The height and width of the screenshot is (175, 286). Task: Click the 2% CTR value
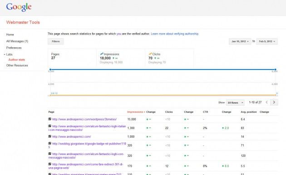205,128
